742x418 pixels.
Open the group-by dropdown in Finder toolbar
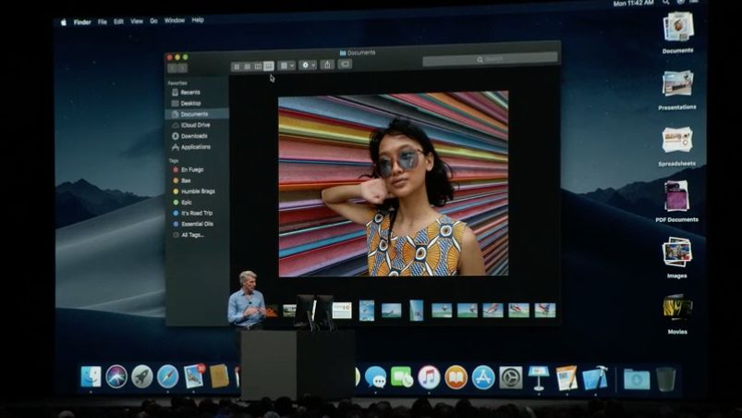click(x=286, y=66)
